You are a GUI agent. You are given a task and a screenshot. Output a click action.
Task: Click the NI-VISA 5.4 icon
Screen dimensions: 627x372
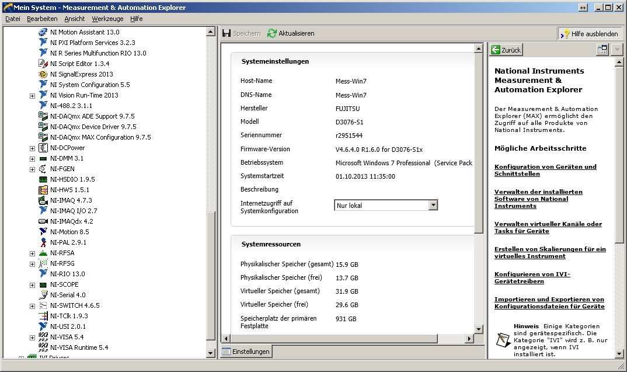[x=43, y=337]
